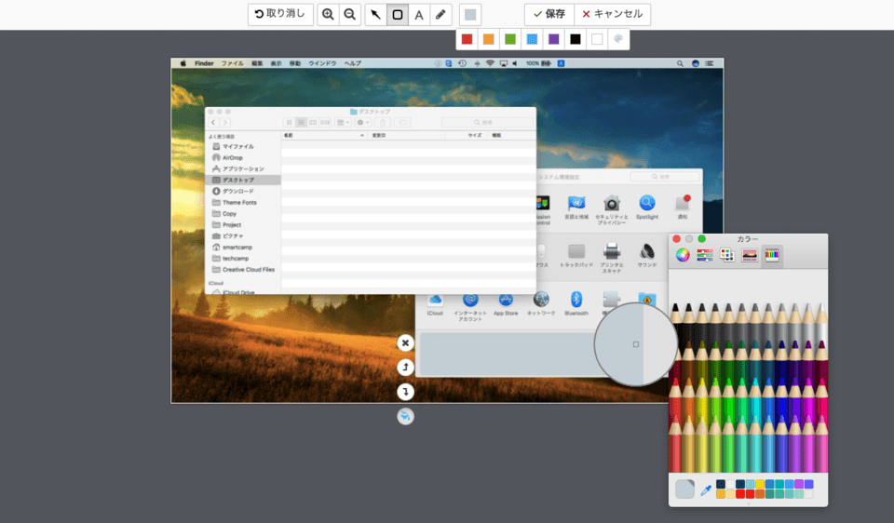Select the rectangle shape tool
This screenshot has width=894, height=523.
(398, 14)
